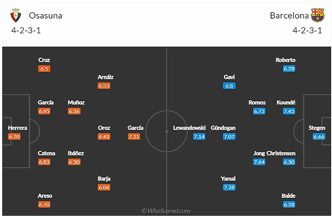Open the Barcelona team name link

289,15
